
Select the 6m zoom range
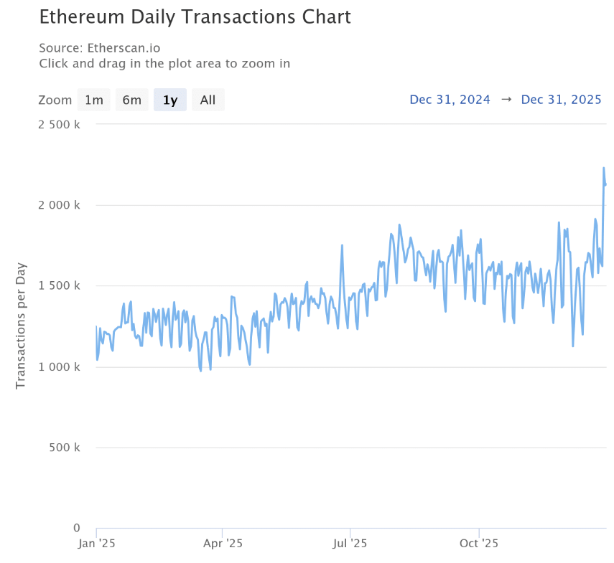(x=131, y=100)
